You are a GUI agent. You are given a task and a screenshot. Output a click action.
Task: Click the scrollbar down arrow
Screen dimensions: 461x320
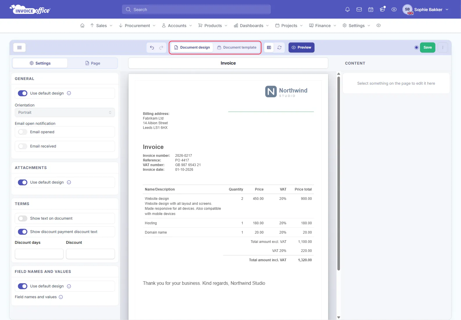coord(339,317)
